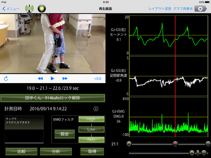Click the 比較 compare button
Screen dimensions: 211x158
22,152
